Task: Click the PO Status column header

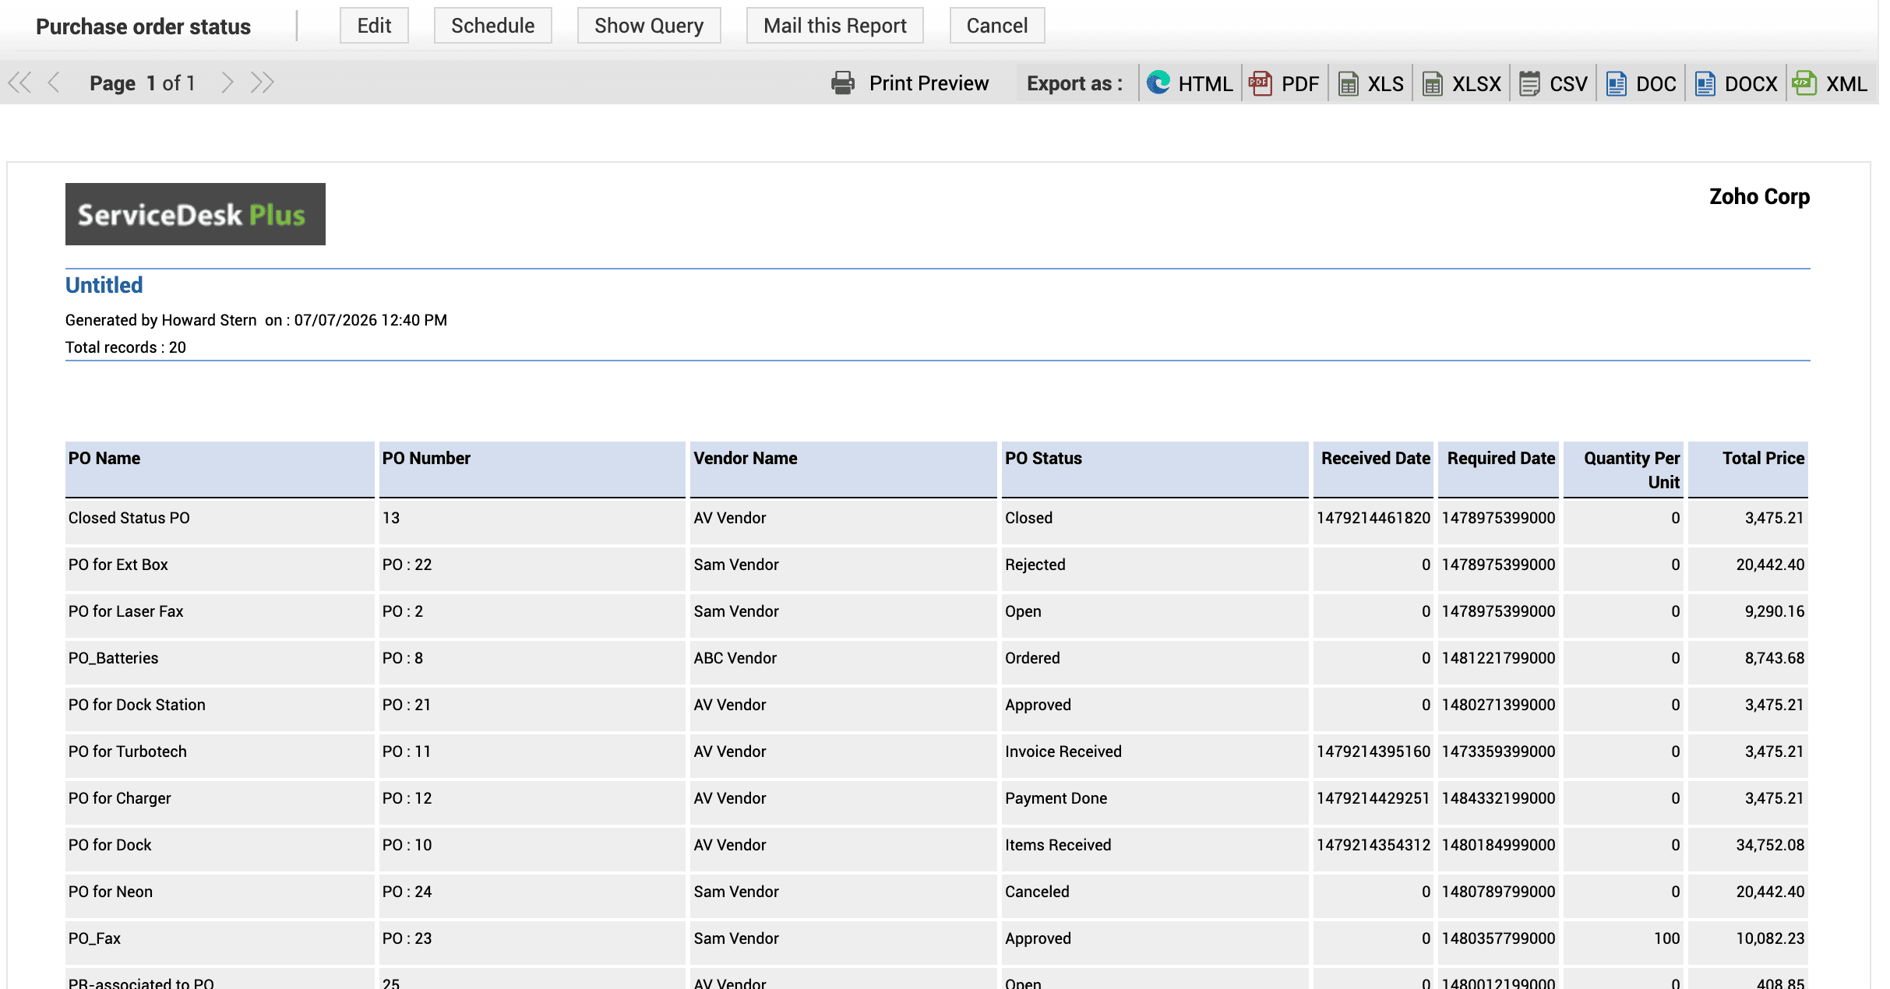Action: tap(1155, 469)
